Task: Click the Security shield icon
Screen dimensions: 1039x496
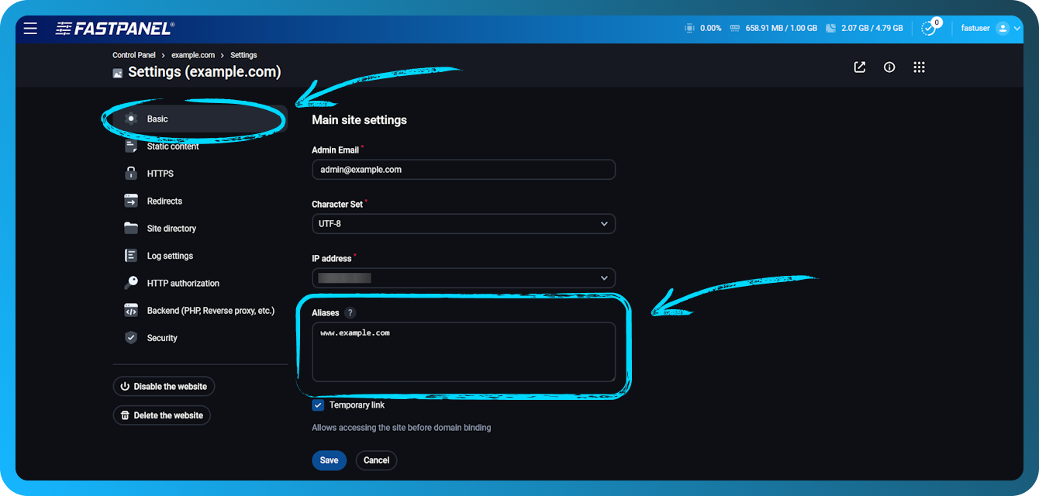Action: (x=130, y=337)
